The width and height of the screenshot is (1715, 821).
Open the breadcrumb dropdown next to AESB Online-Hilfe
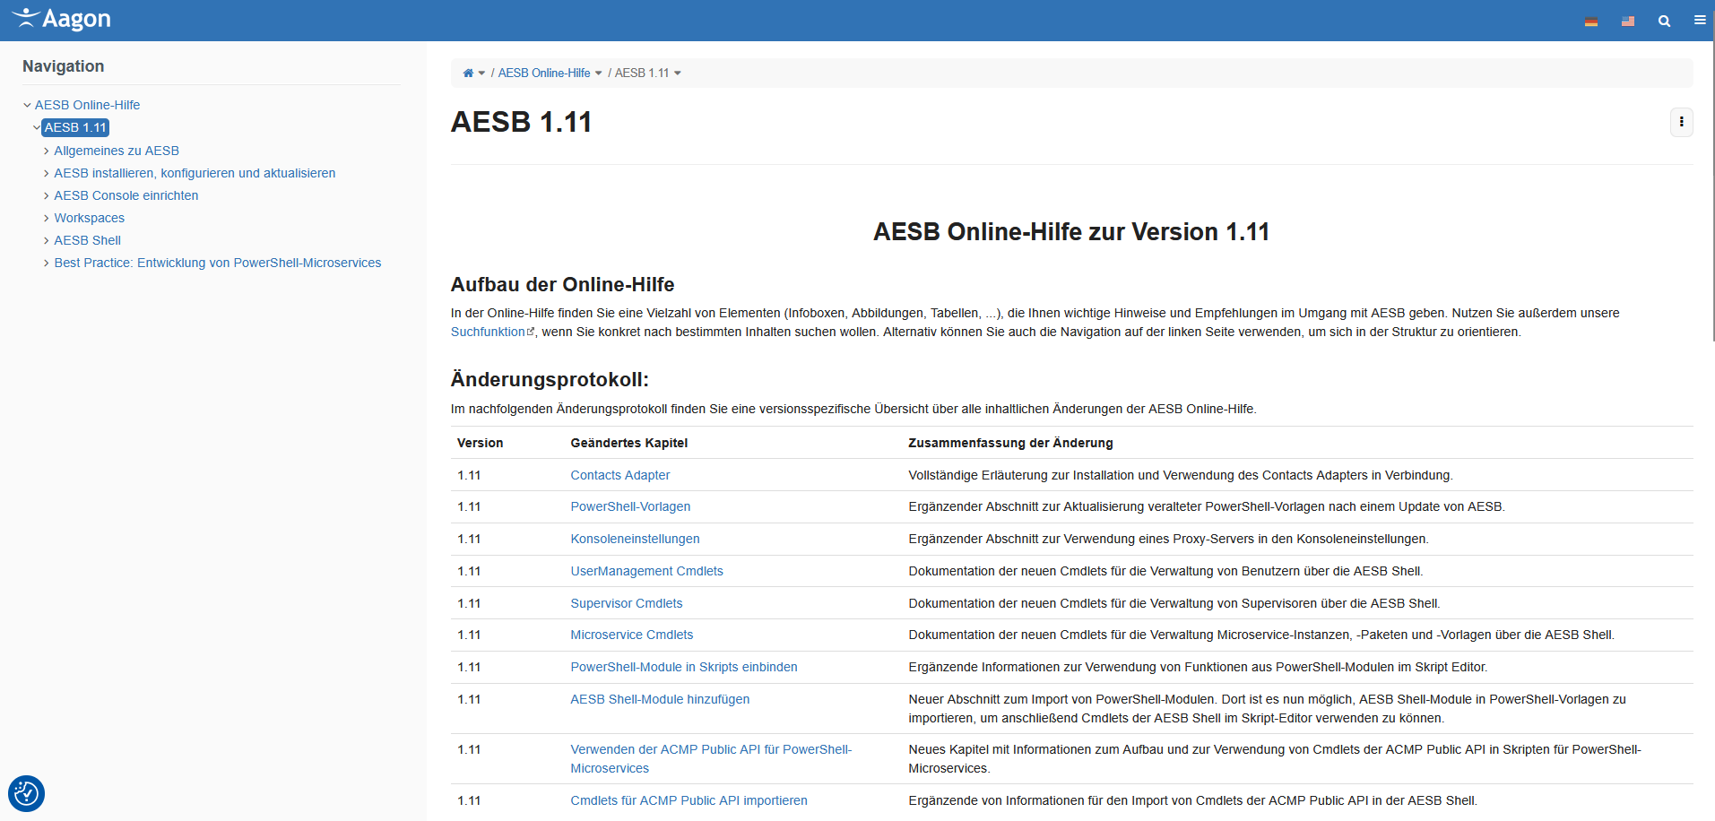tap(601, 73)
